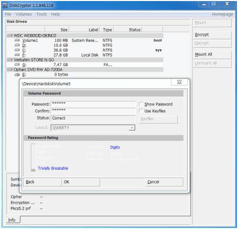
Task: Click the Label column header
Action: 84,30
